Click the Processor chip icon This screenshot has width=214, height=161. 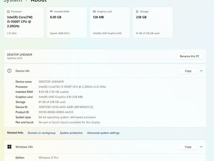coord(8,12)
